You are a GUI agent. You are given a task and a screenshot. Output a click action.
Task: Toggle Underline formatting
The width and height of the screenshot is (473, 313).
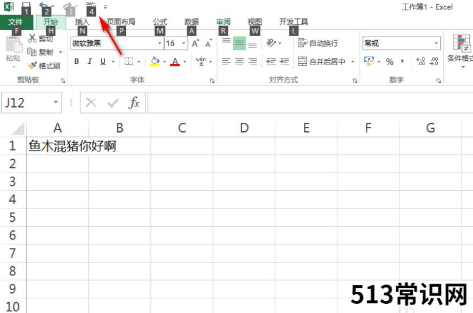point(103,61)
